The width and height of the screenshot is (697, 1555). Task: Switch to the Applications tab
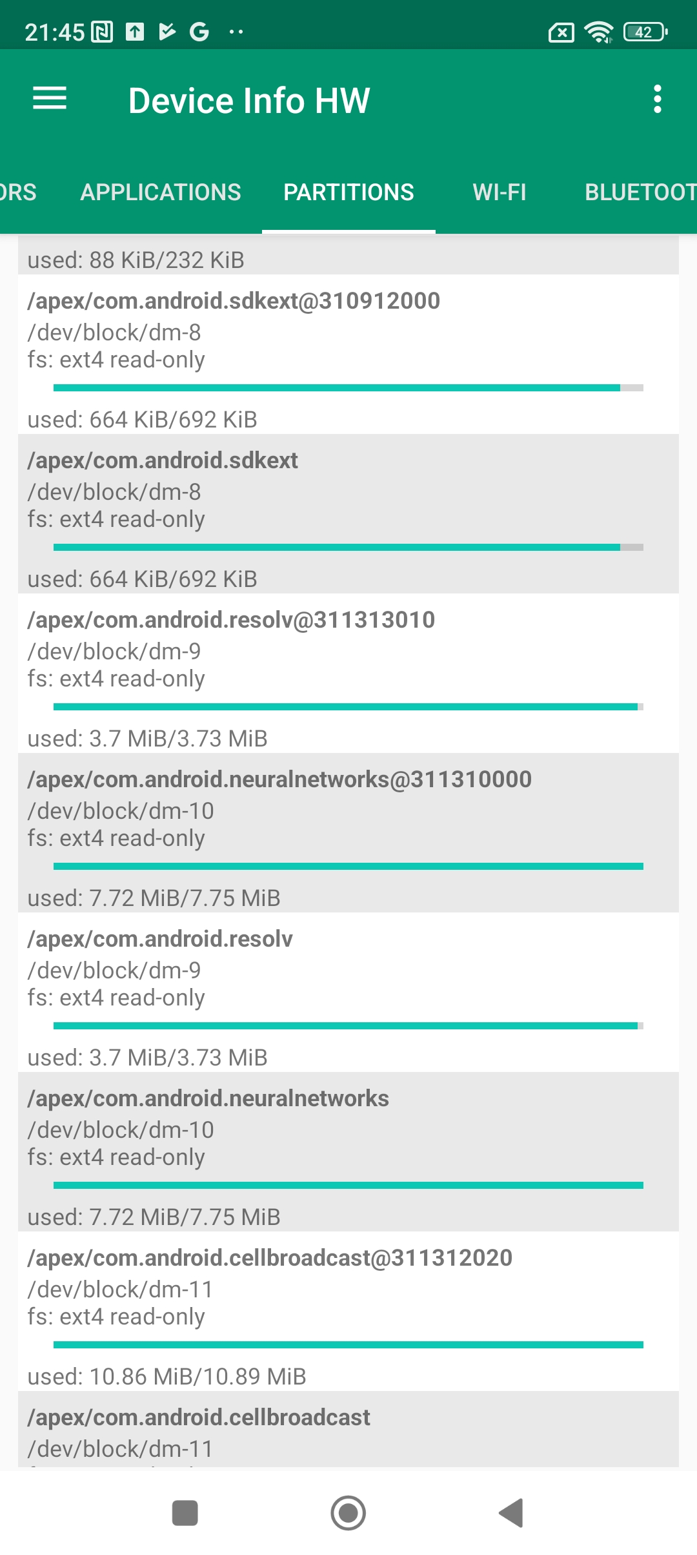(x=161, y=192)
